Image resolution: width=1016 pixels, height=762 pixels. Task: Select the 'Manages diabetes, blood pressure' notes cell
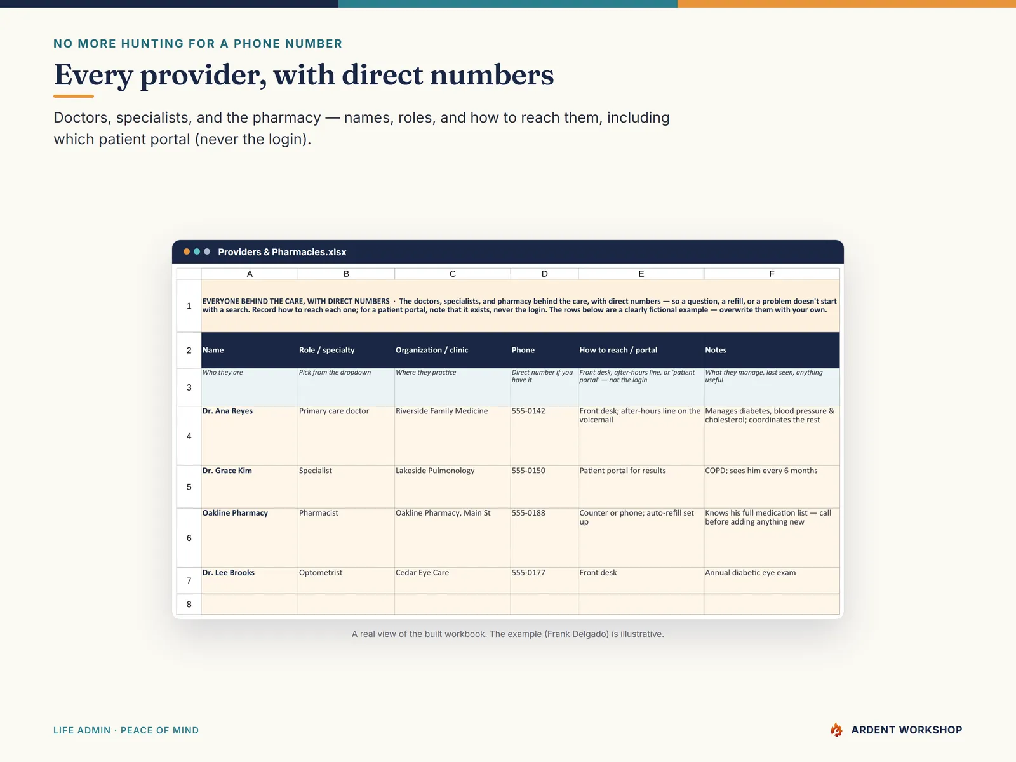pyautogui.click(x=772, y=436)
